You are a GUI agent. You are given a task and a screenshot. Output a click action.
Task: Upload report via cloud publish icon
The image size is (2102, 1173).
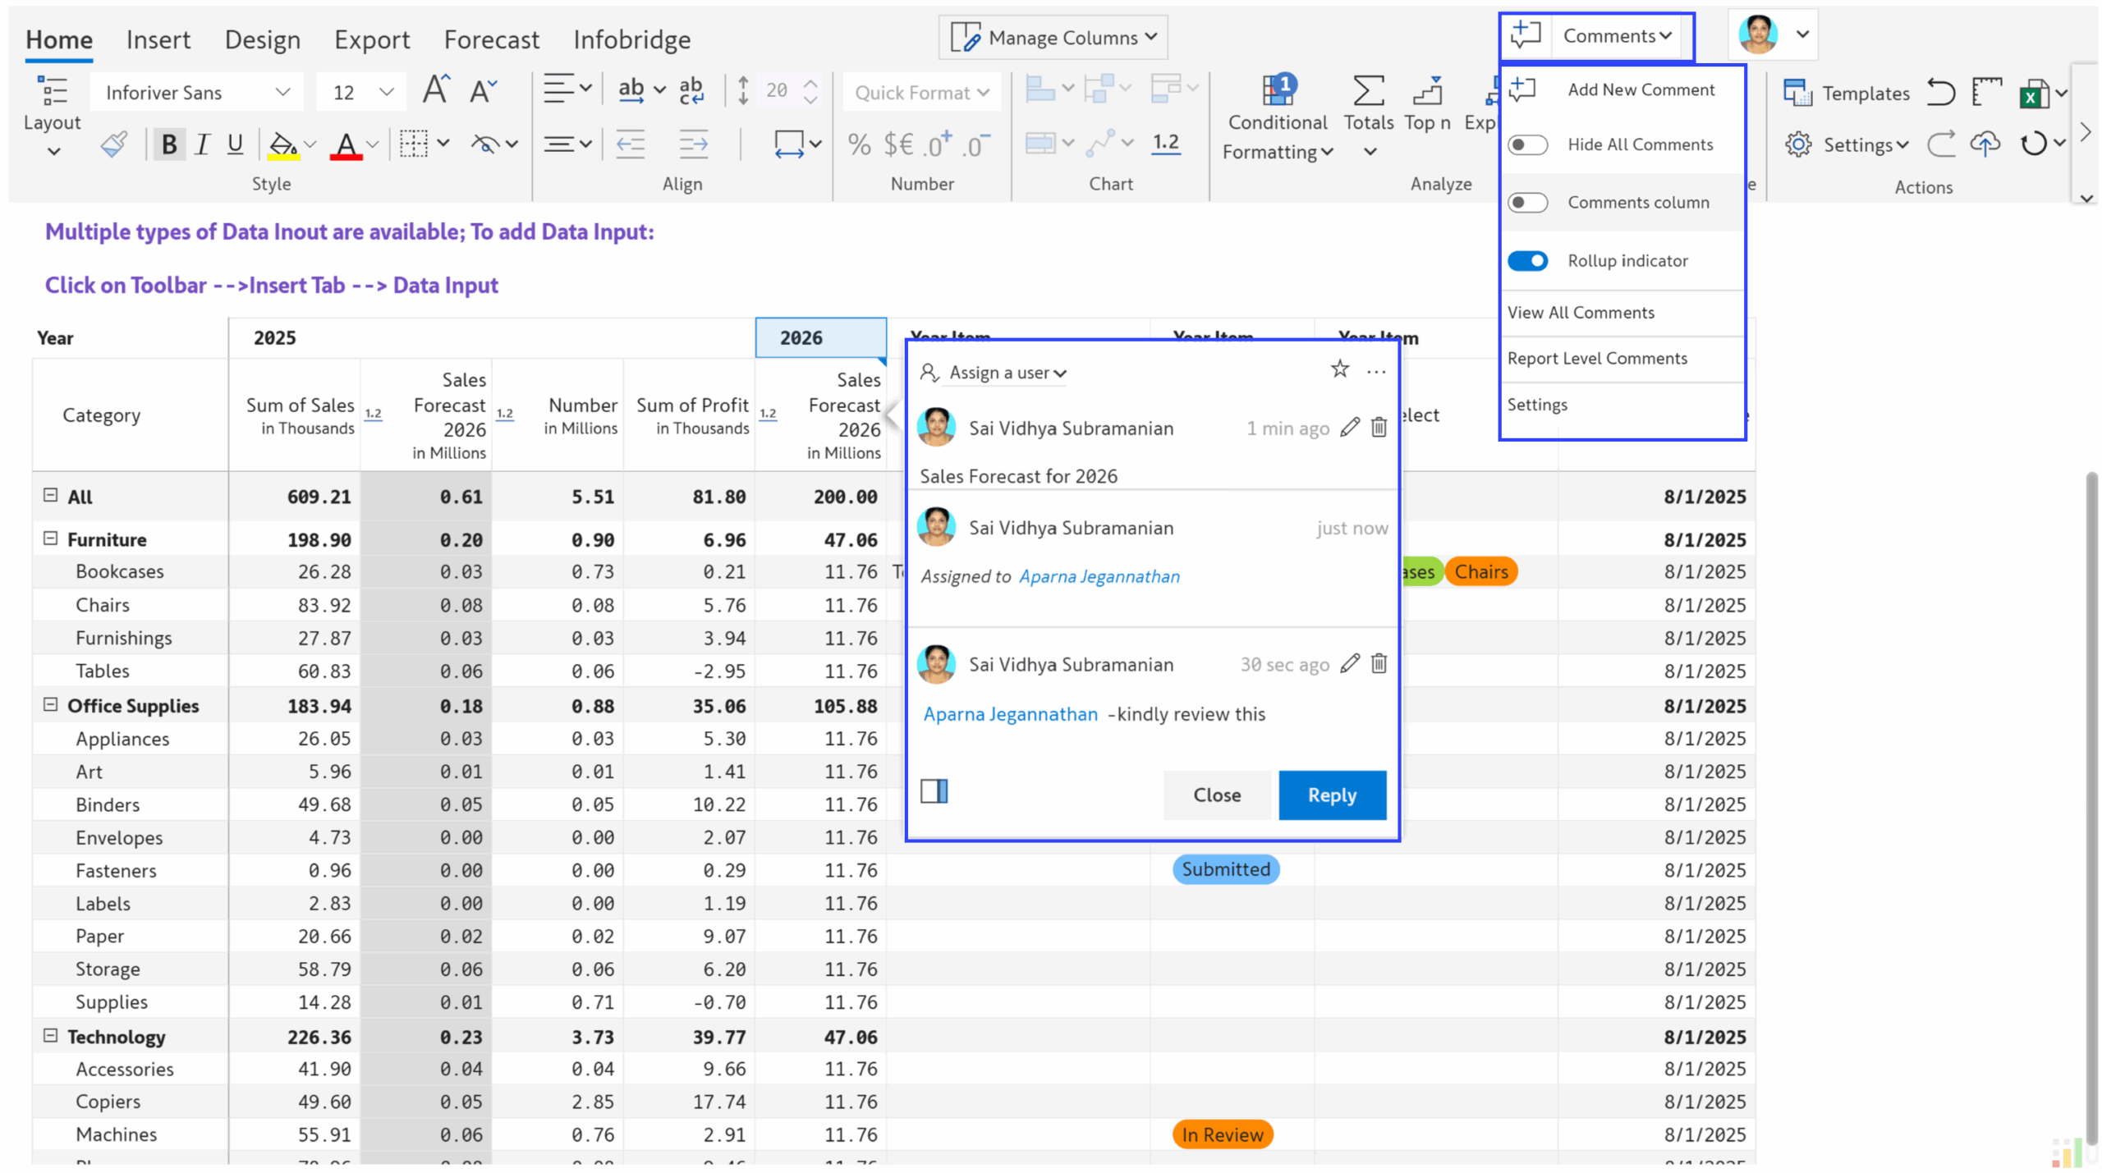[1985, 144]
